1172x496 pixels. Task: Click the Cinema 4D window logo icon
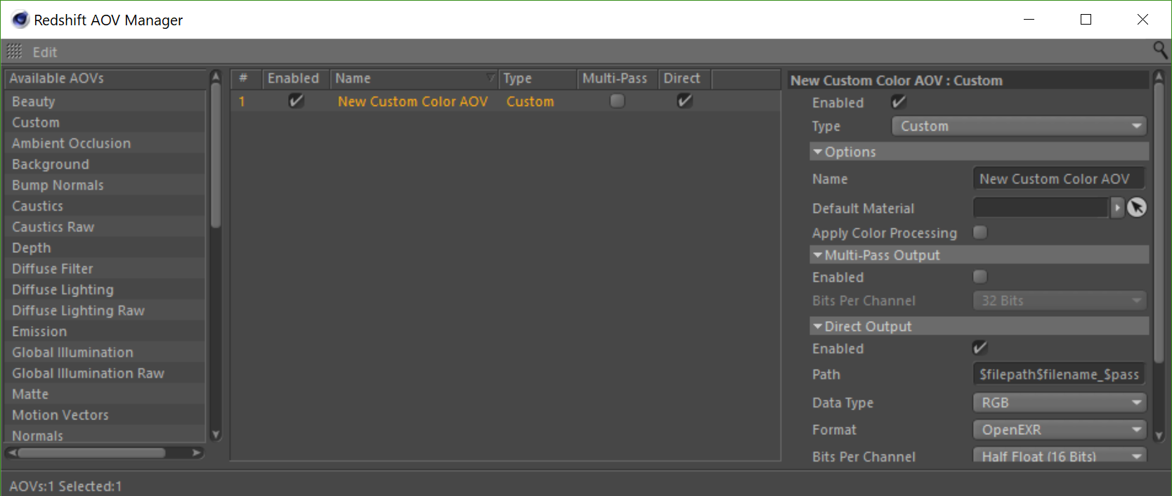20,20
